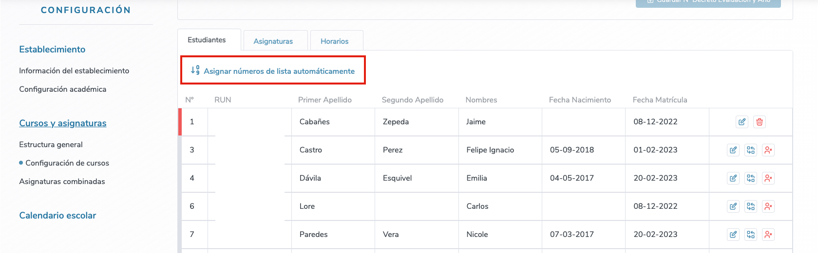
Task: Edit student Jaime Cabañes record
Action: pos(742,122)
